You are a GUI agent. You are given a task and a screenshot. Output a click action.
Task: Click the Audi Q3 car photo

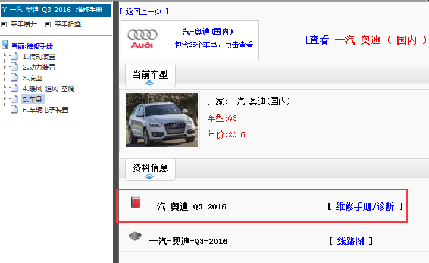[162, 120]
